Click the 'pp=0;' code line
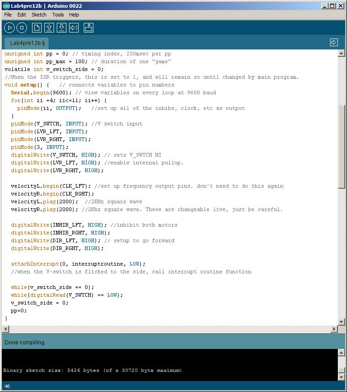The height and width of the screenshot is (392, 347). click(x=19, y=310)
